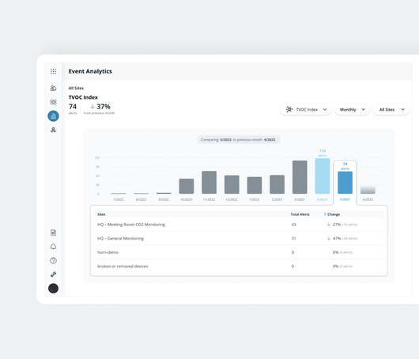This screenshot has height=359, width=419.
Task: Open the dashboard tiles sidebar icon
Action: click(53, 102)
